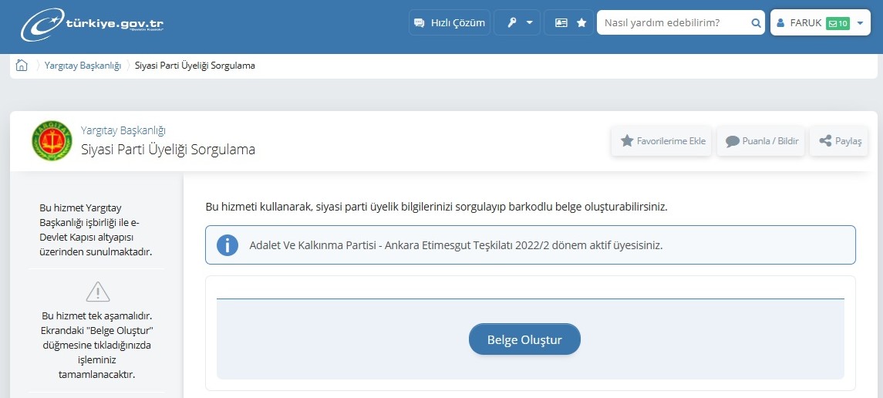This screenshot has width=883, height=398.
Task: Click the blue info icon in membership notice
Action: click(x=227, y=245)
